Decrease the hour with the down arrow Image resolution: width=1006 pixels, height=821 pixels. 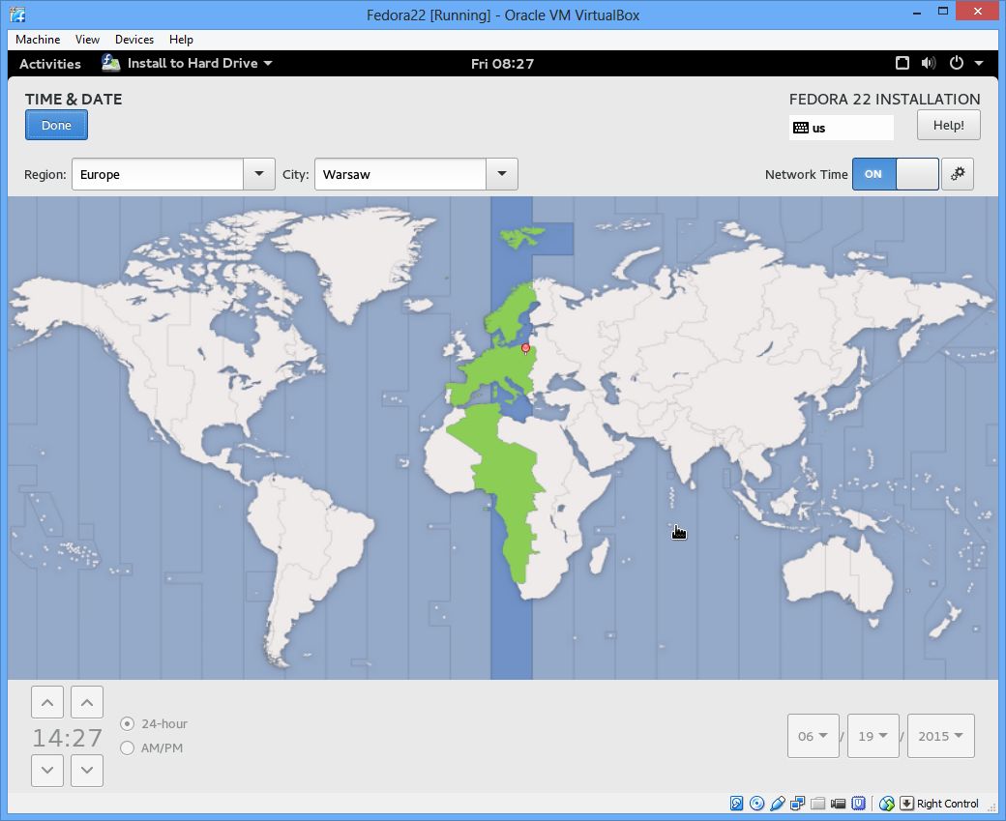click(47, 770)
